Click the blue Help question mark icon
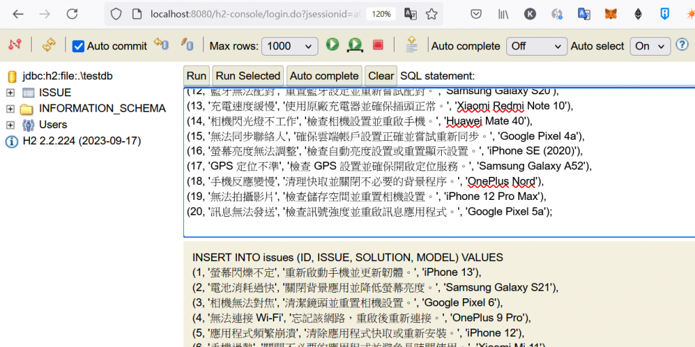The height and width of the screenshot is (347, 695). point(682,44)
